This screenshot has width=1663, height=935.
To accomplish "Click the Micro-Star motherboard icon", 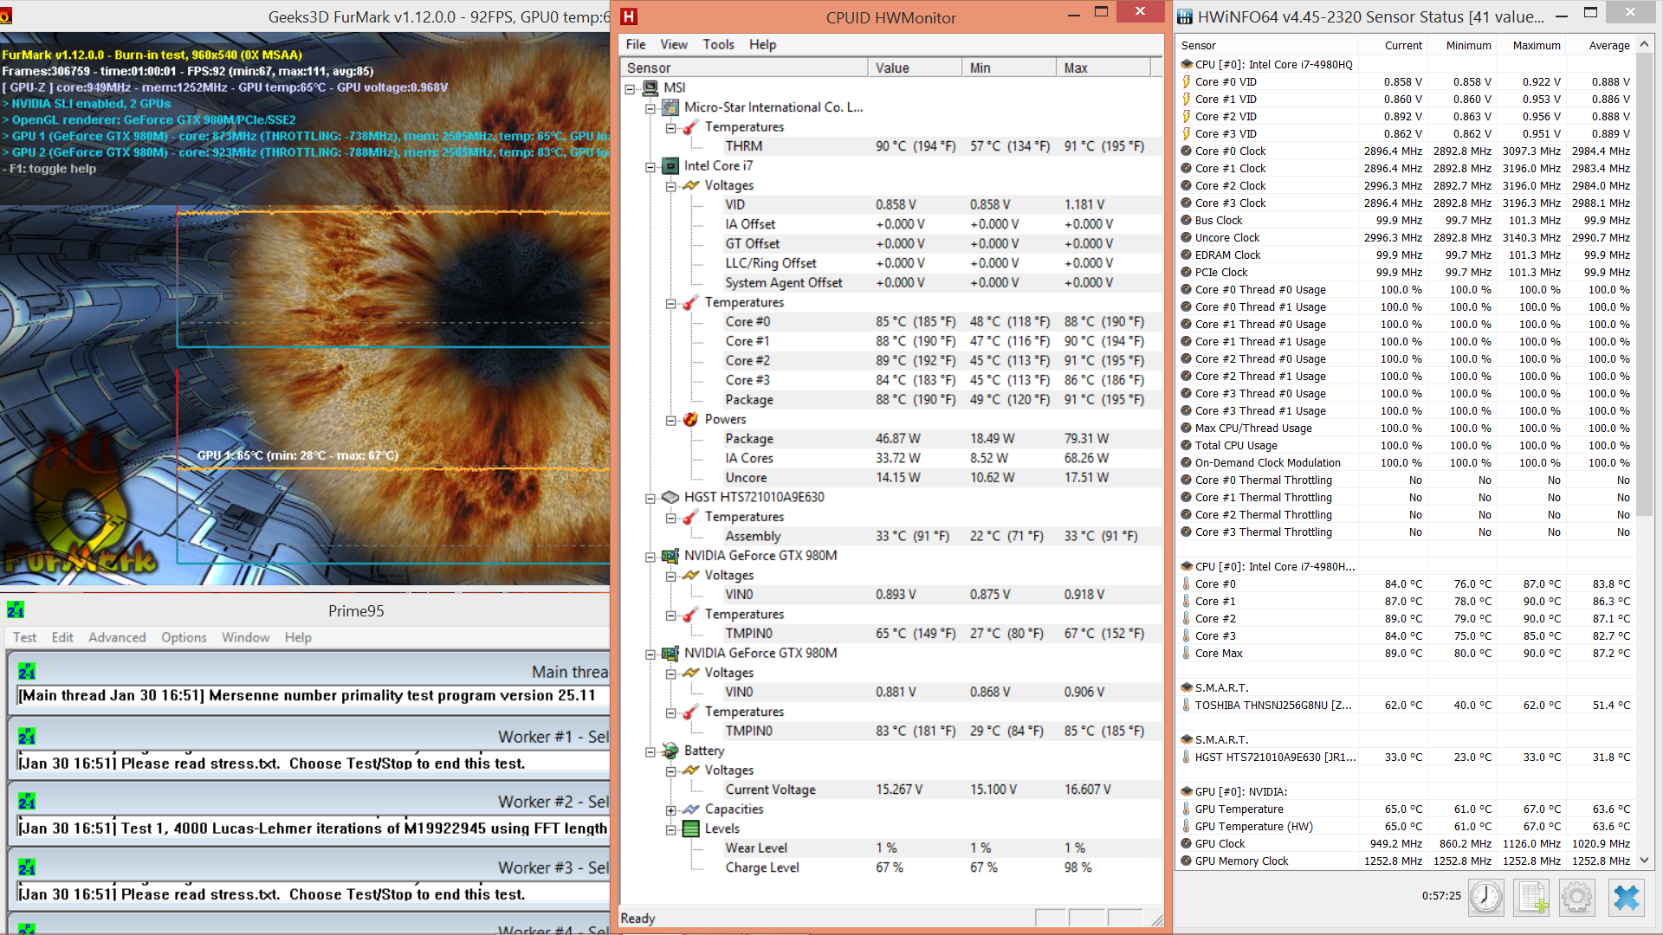I will click(670, 107).
